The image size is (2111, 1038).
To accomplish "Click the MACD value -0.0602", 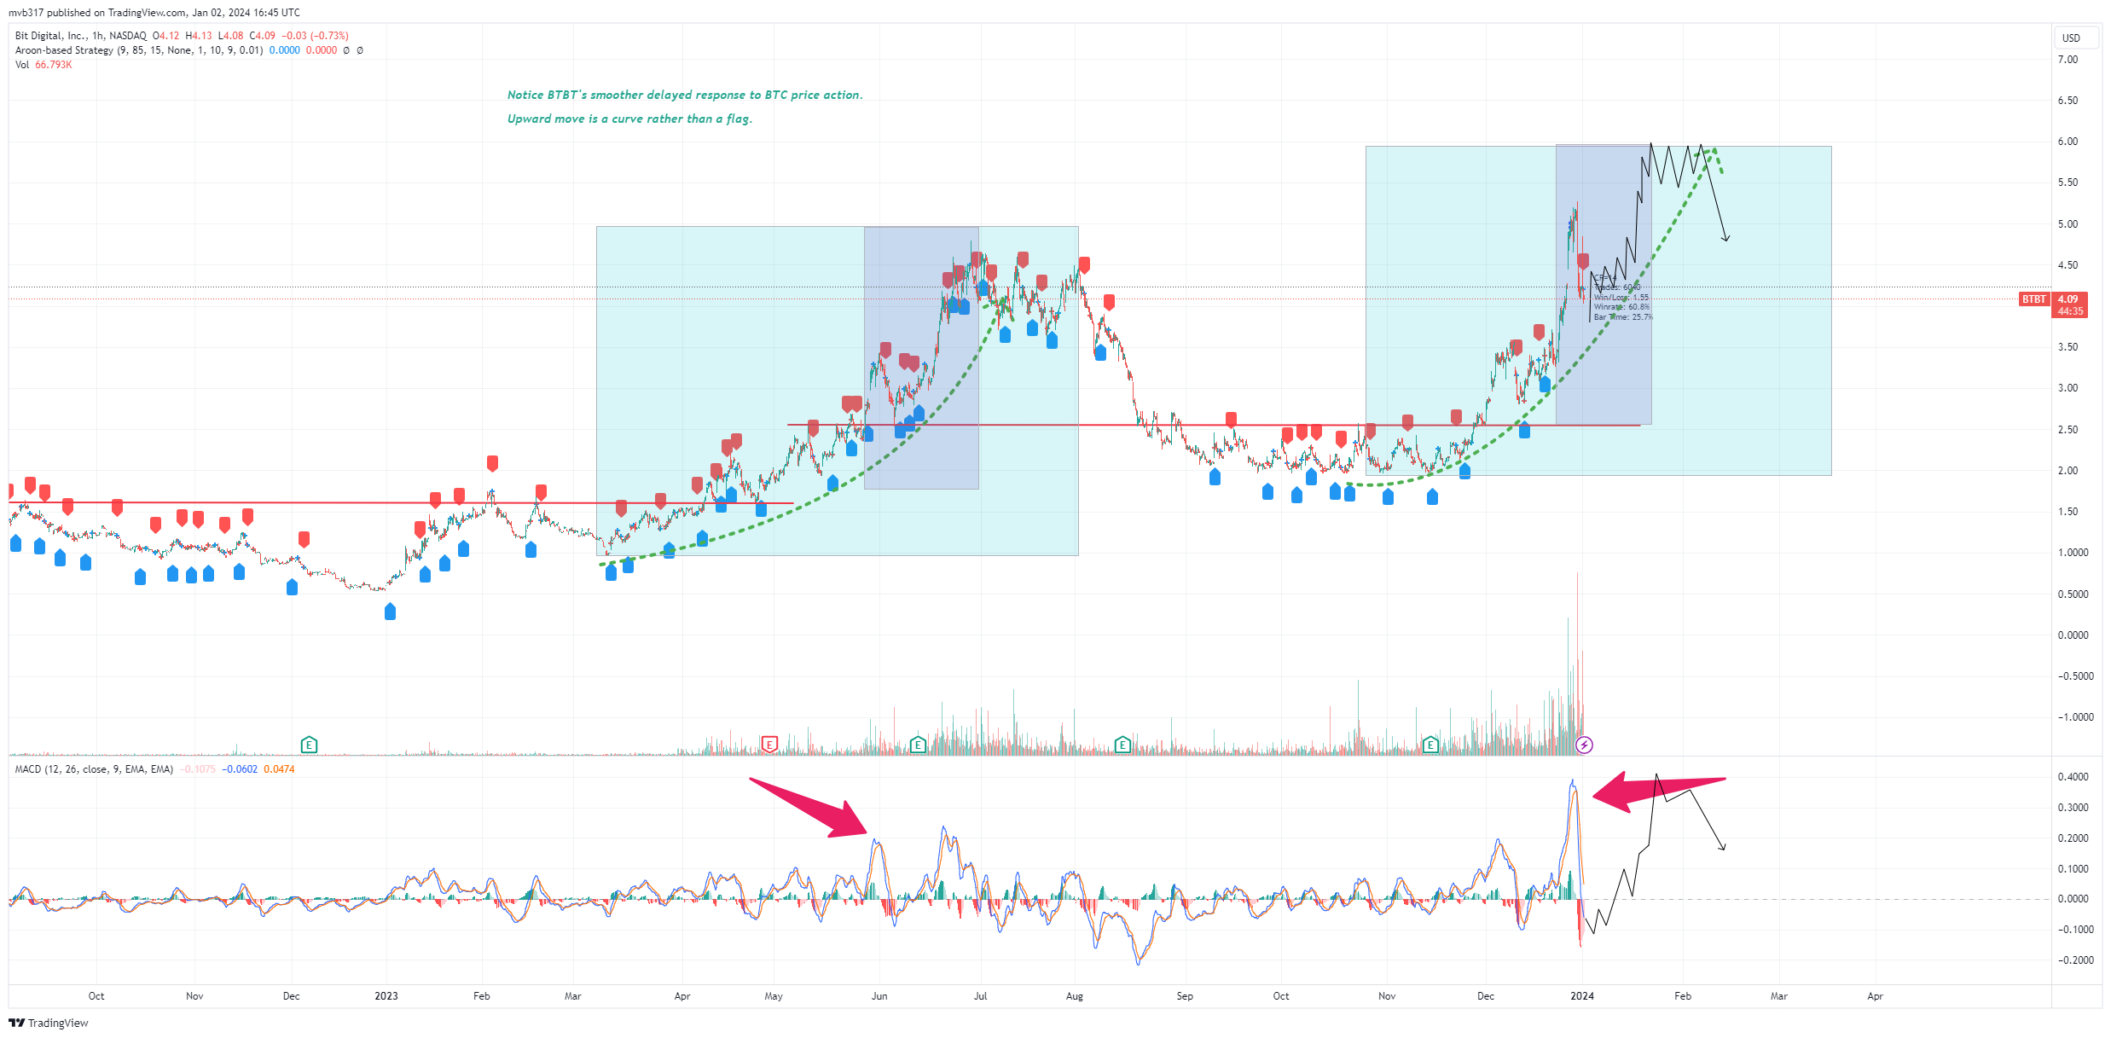I will 240,769.
